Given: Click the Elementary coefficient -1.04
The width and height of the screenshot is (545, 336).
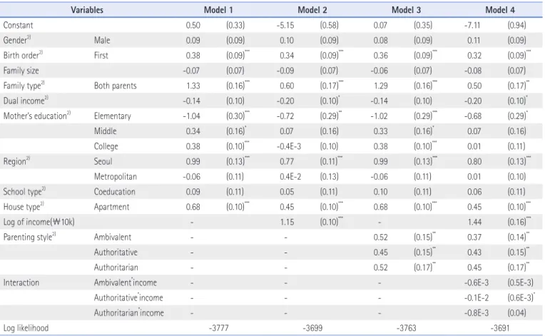Looking at the screenshot, I should click(x=191, y=116).
